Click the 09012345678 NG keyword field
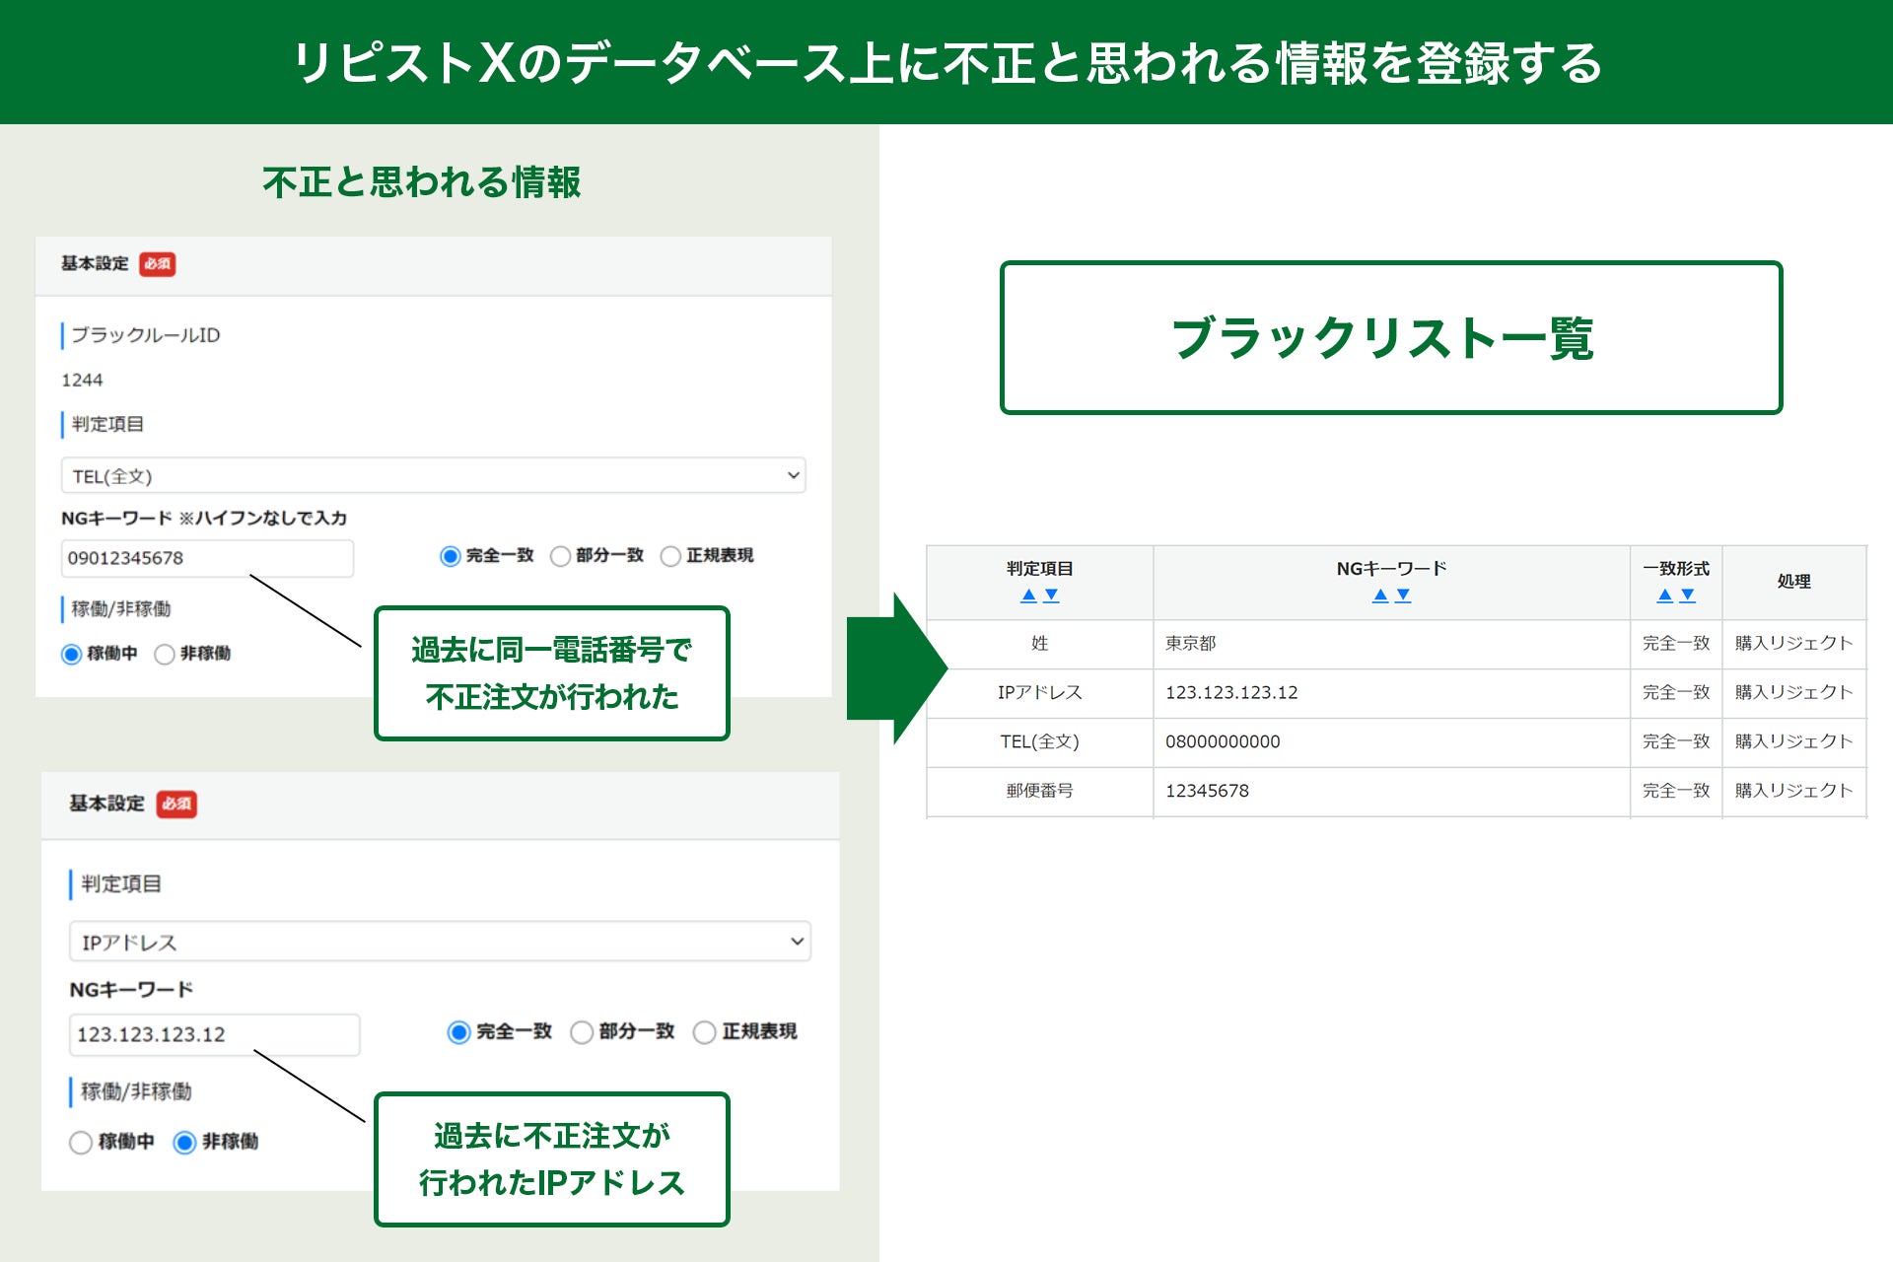Screen dimensions: 1893x1262 pyautogui.click(x=207, y=558)
